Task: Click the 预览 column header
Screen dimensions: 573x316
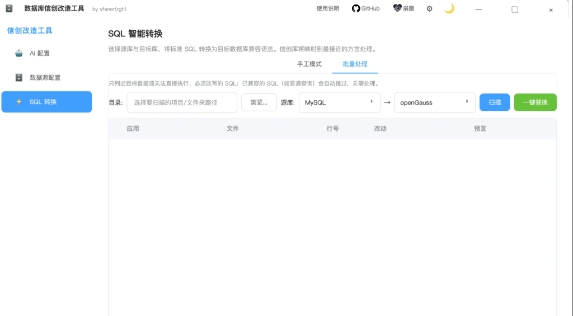Action: [x=480, y=129]
